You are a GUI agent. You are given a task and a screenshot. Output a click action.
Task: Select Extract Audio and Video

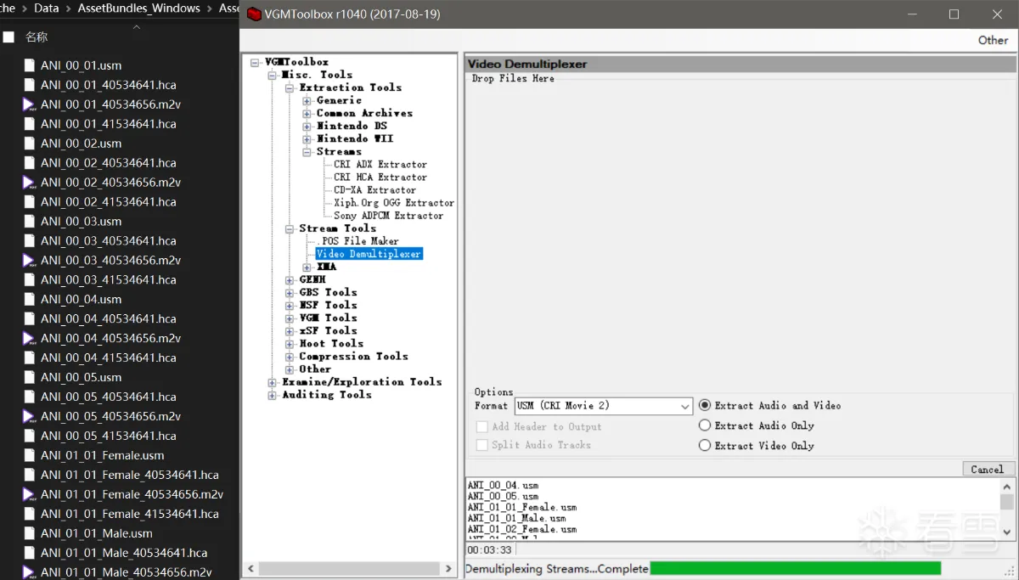pyautogui.click(x=705, y=405)
